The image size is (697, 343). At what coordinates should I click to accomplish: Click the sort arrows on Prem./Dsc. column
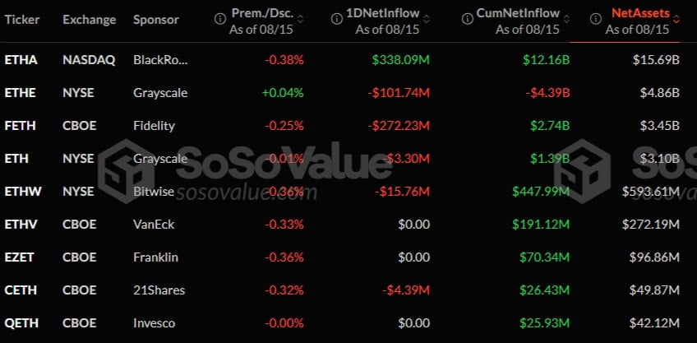[300, 18]
